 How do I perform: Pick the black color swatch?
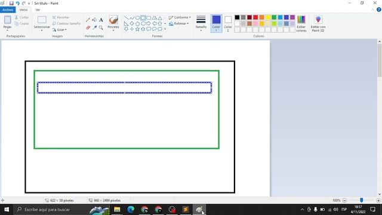pyautogui.click(x=237, y=17)
